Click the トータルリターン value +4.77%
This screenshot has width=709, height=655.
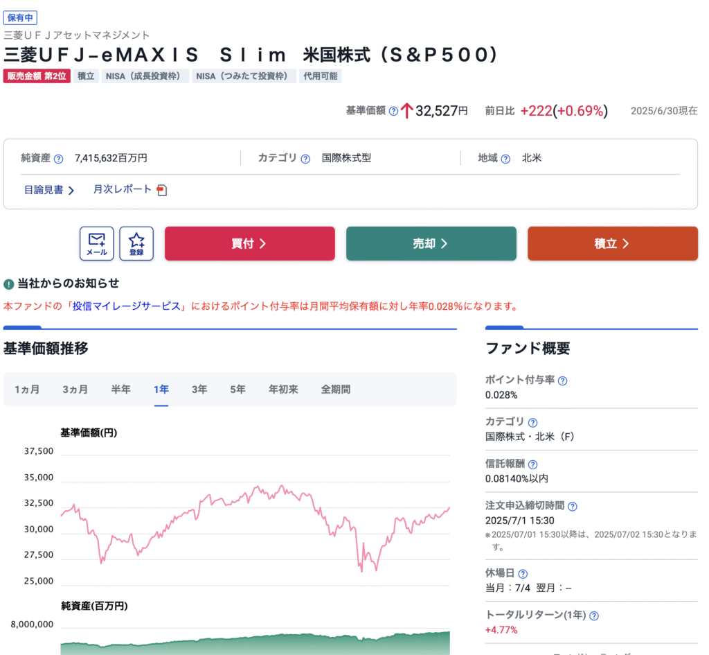(501, 629)
